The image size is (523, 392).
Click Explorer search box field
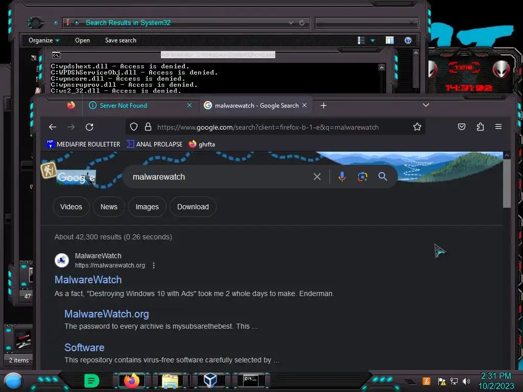click(x=366, y=22)
